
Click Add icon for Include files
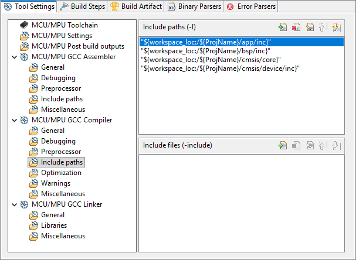click(x=283, y=145)
